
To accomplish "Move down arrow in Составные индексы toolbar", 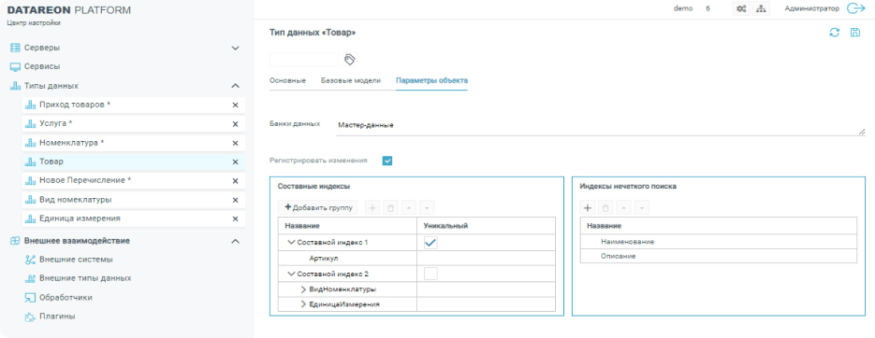I will pos(427,207).
